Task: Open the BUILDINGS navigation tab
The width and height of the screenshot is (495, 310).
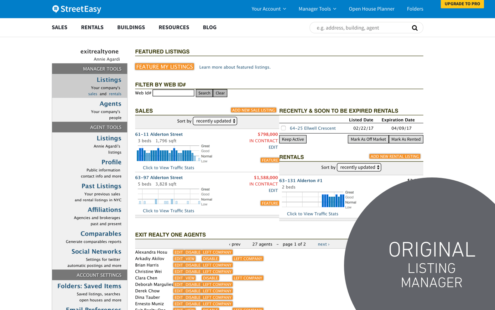Action: coord(131,27)
